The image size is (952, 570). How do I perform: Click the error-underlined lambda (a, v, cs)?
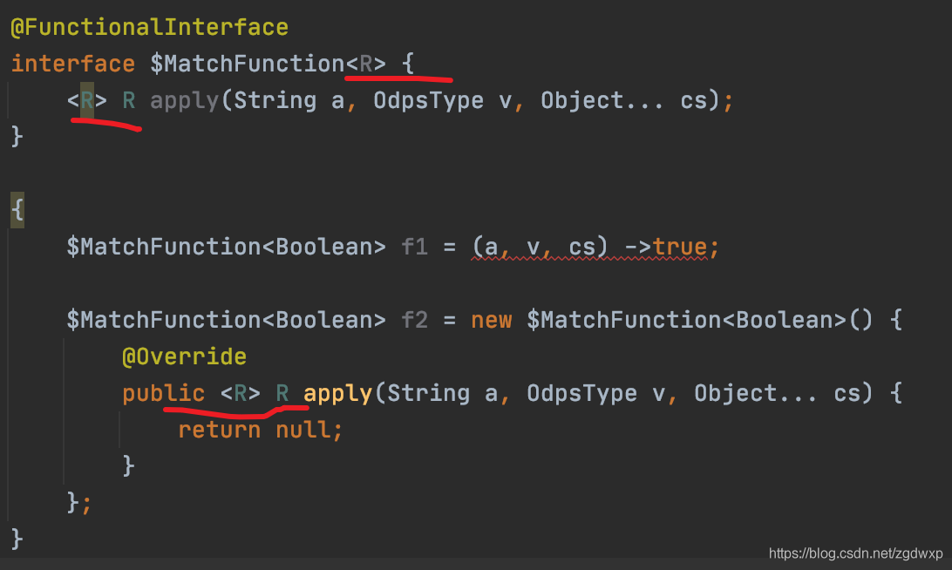click(540, 247)
